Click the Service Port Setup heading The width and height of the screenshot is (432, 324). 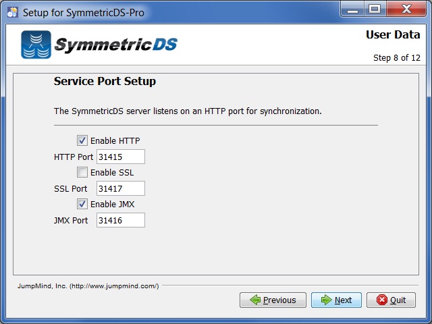coord(105,81)
